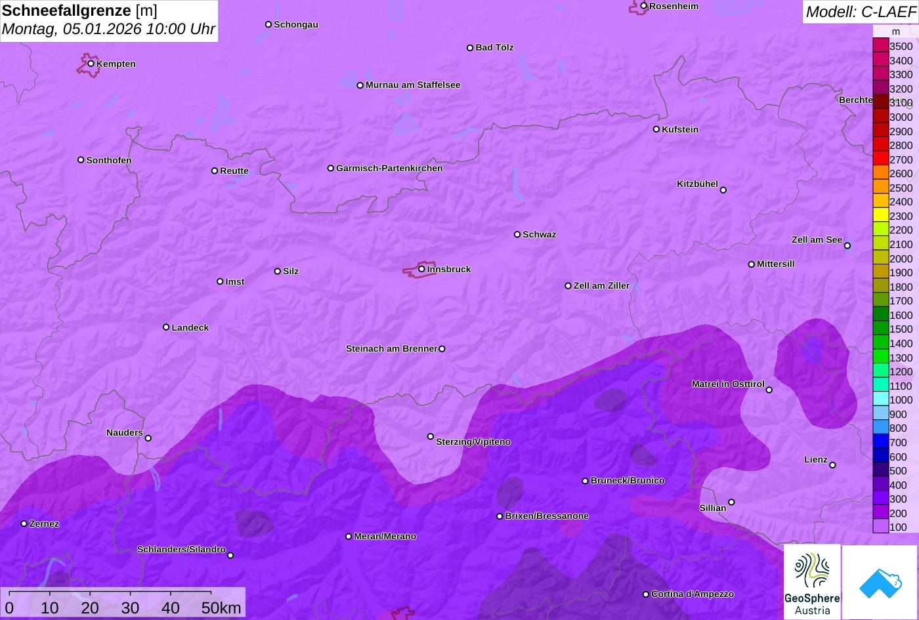Click the Kitzbühel location dot

[723, 190]
